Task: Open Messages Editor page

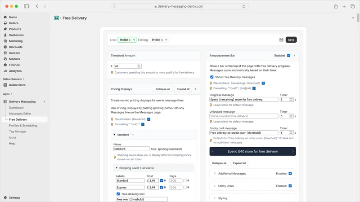Action: [x=20, y=114]
